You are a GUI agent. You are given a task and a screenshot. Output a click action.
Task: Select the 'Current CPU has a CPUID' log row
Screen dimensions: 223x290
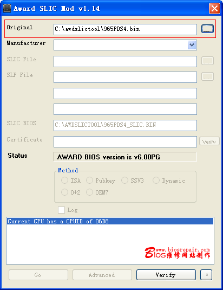click(x=110, y=221)
